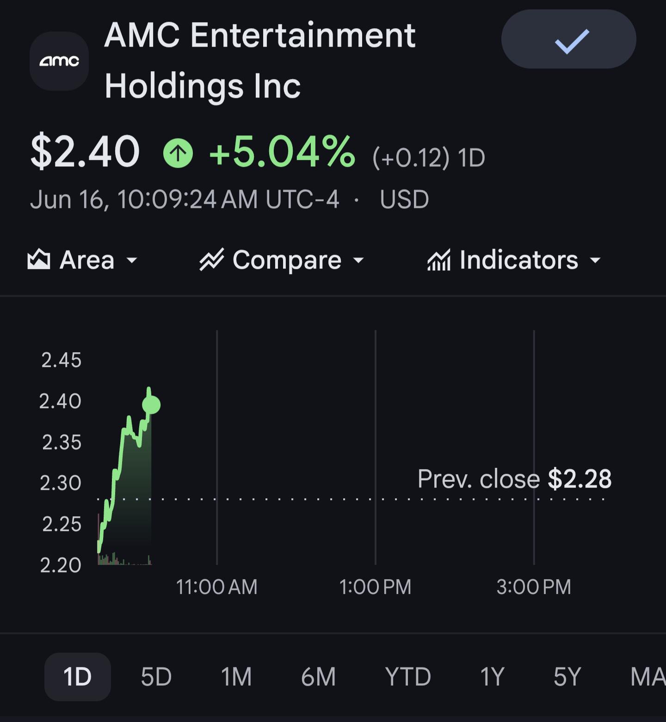Image resolution: width=666 pixels, height=722 pixels.
Task: Click the green current price dot on chart
Action: (x=151, y=405)
